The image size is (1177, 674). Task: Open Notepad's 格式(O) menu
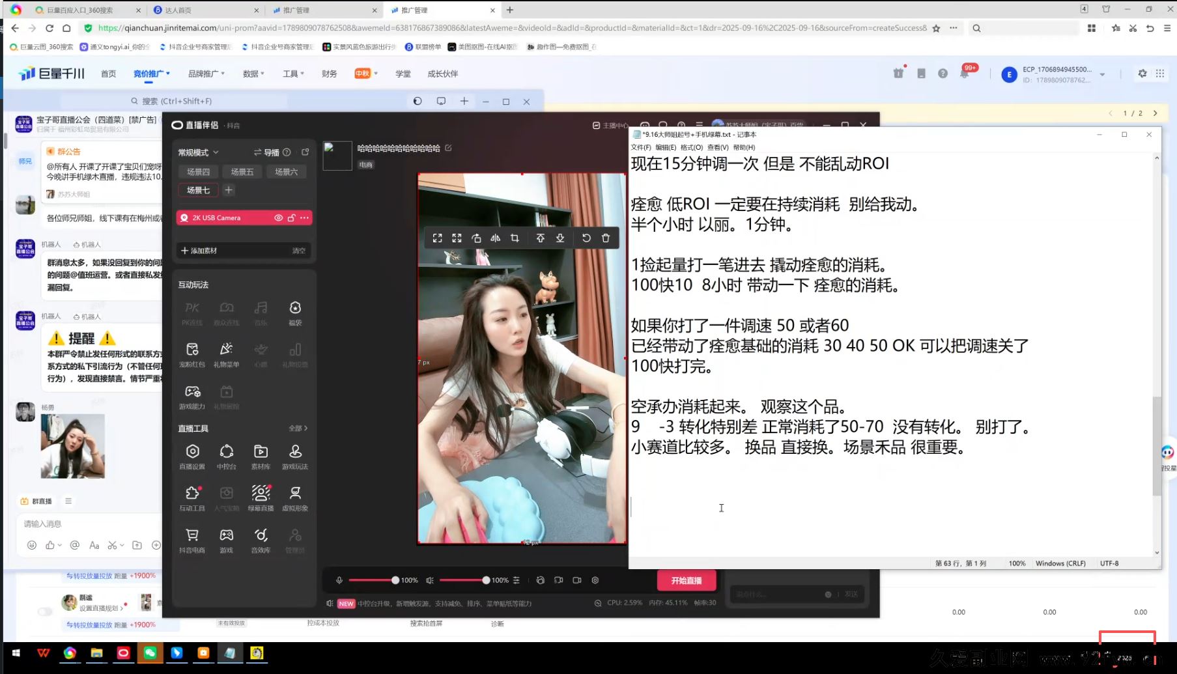[691, 147]
